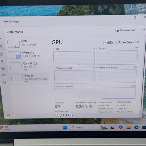Screen dimensions: 146x146
Task: Click the Shared GPU memory graph
Action: (x=95, y=93)
